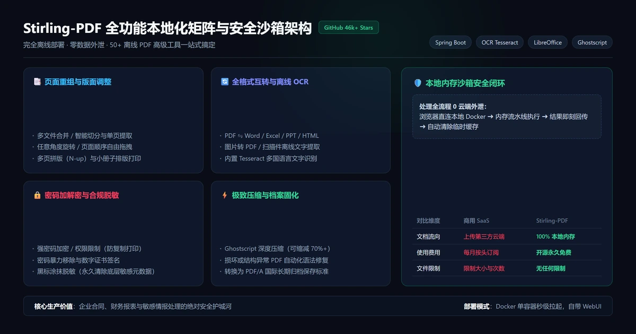Click the heading 页面重组与版面调整
This screenshot has width=636, height=334.
click(x=78, y=82)
